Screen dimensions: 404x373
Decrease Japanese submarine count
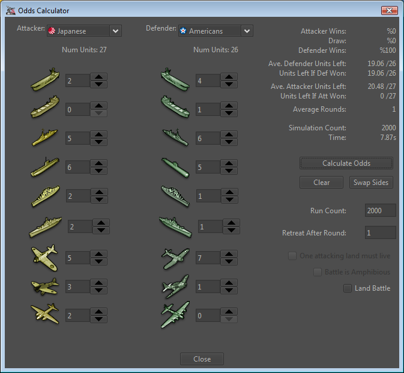(x=98, y=171)
